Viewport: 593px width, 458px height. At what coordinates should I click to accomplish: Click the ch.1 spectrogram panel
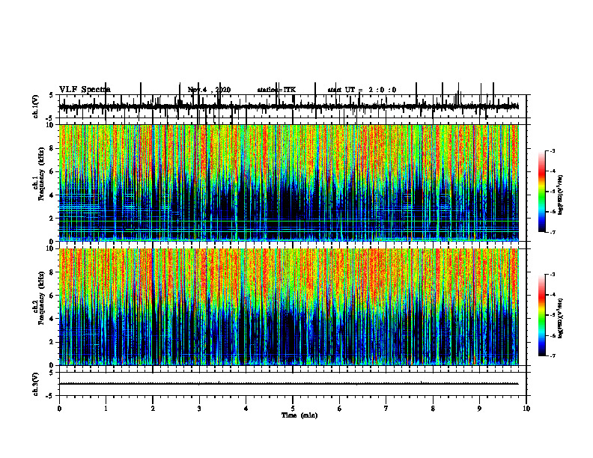coord(289,183)
